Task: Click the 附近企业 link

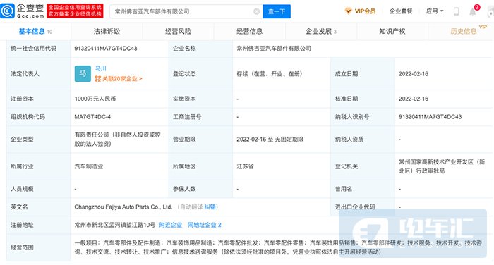Action: pyautogui.click(x=171, y=225)
